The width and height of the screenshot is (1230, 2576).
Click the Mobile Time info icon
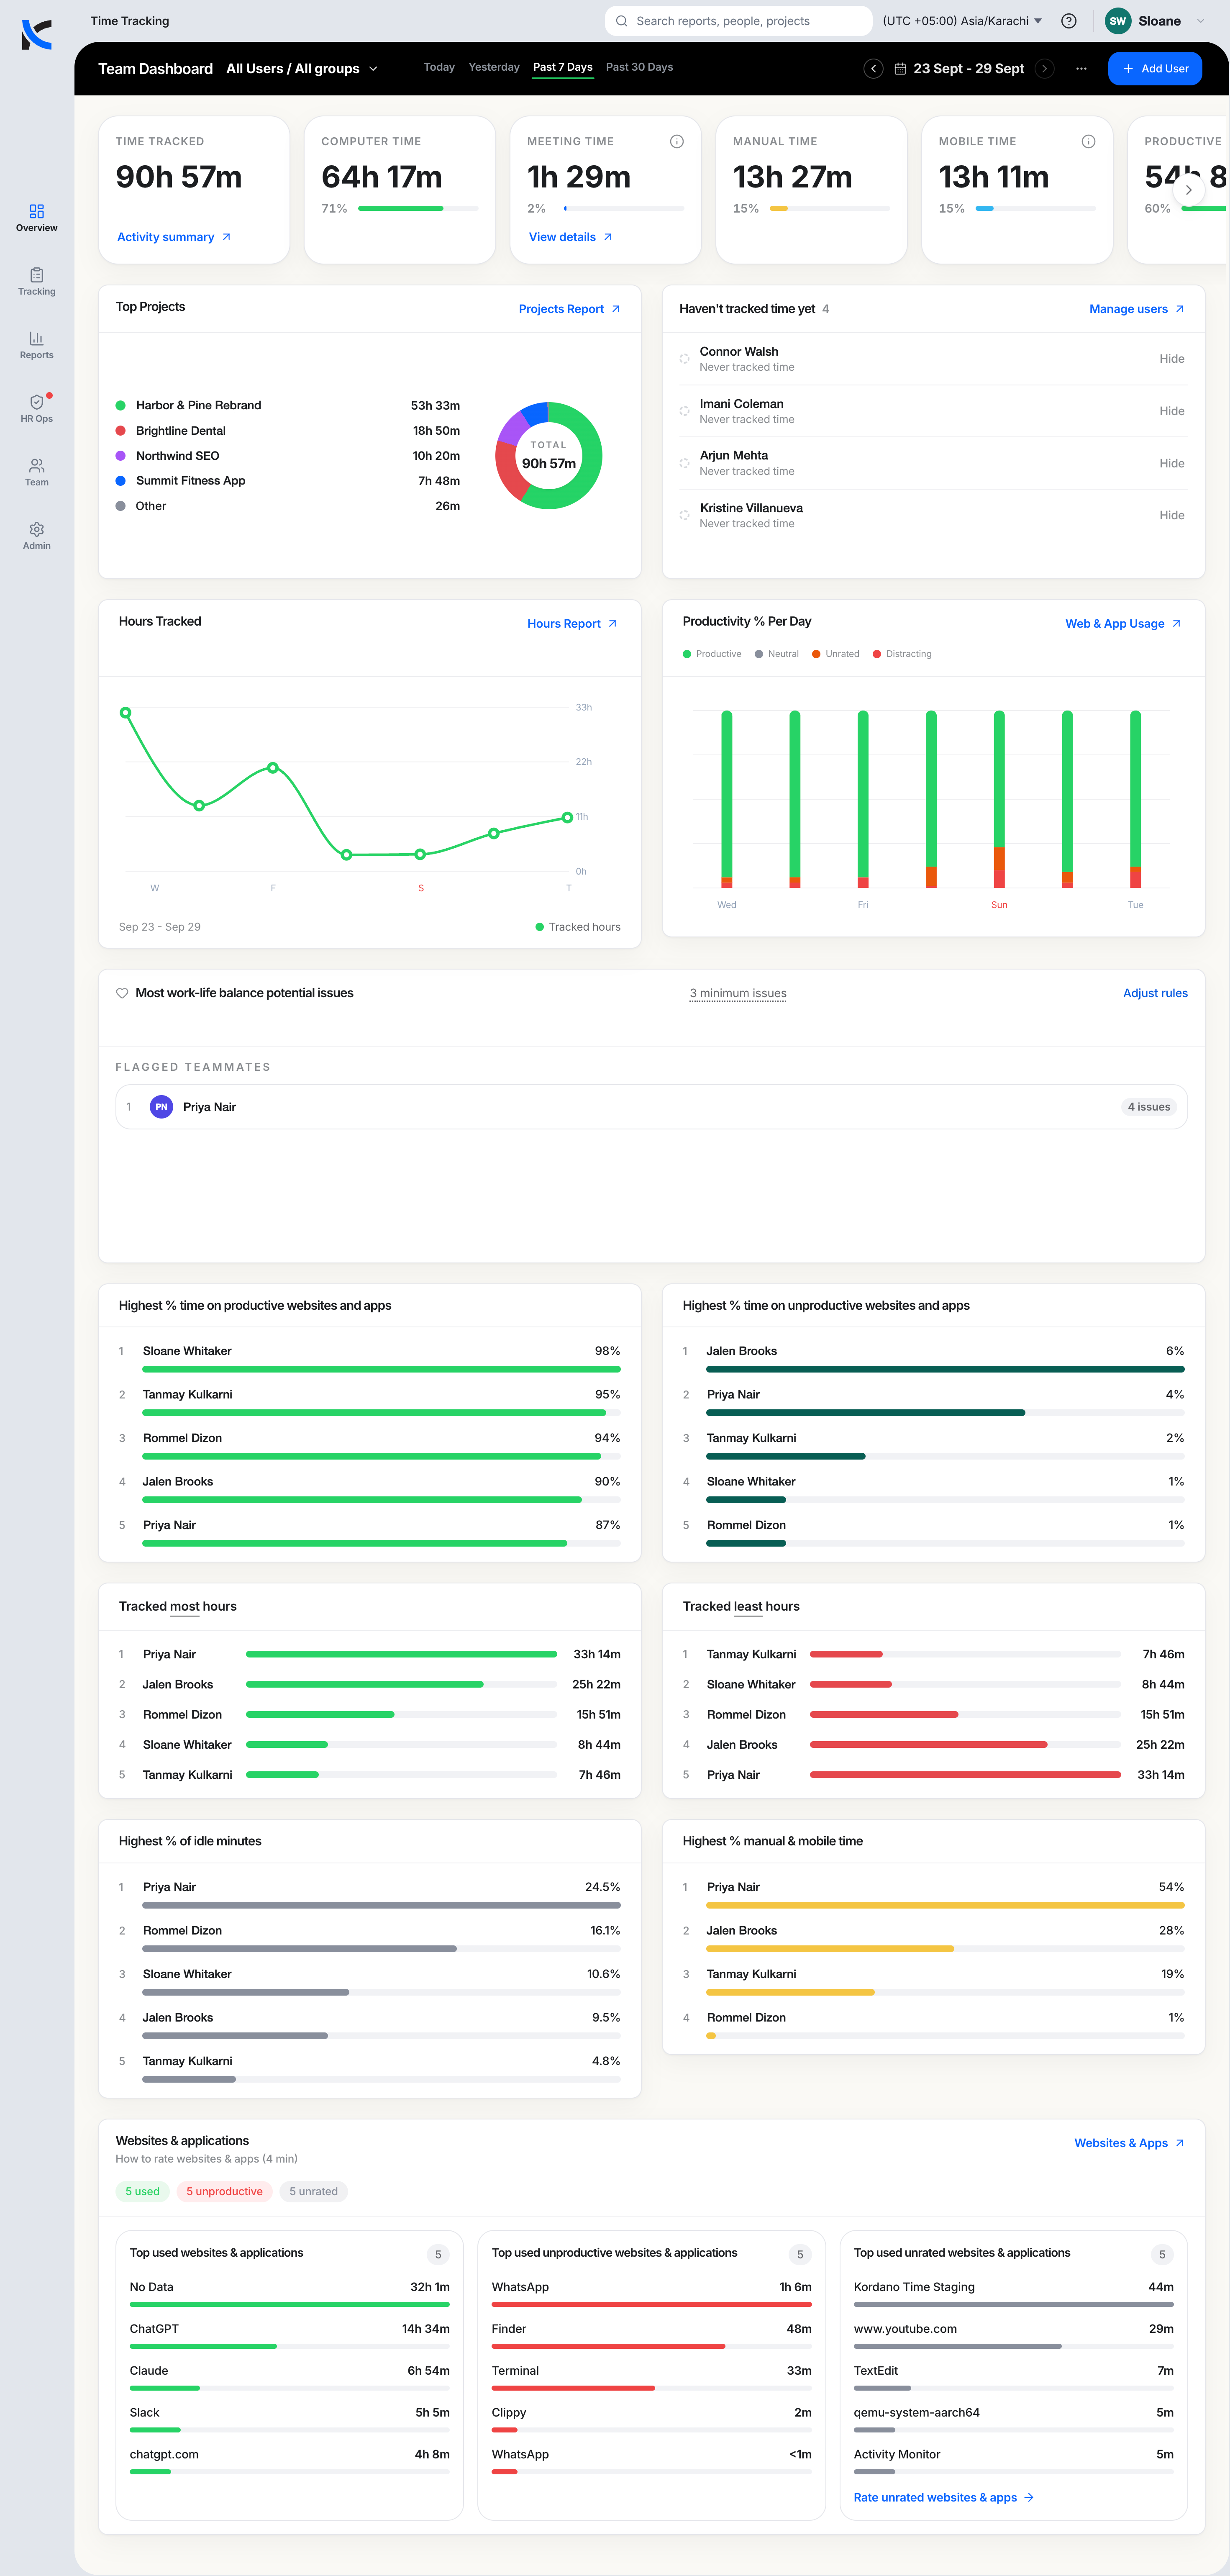coord(1088,142)
